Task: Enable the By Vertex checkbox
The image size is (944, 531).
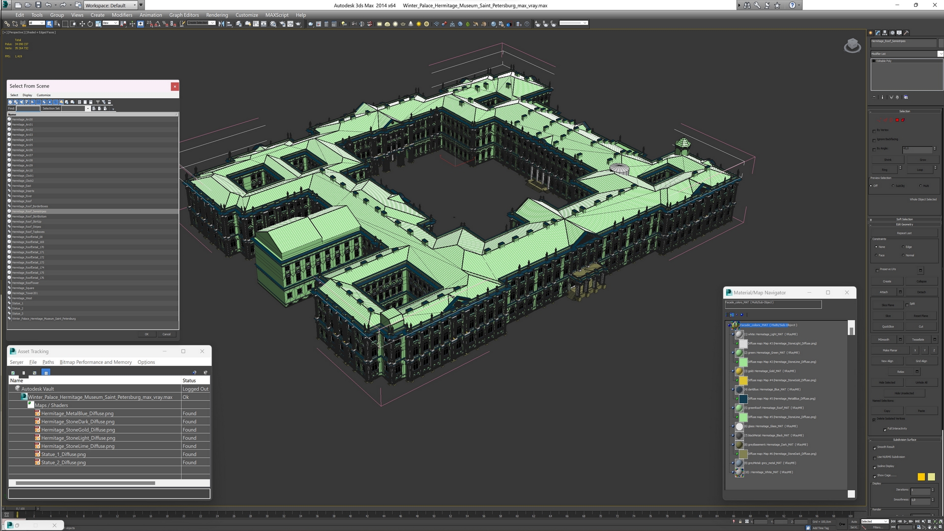Action: (874, 131)
